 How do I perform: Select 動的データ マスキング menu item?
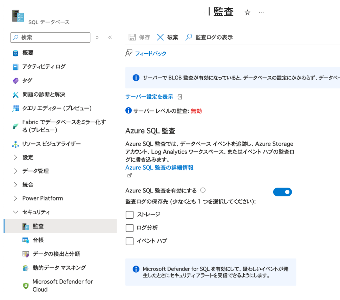[x=59, y=268]
